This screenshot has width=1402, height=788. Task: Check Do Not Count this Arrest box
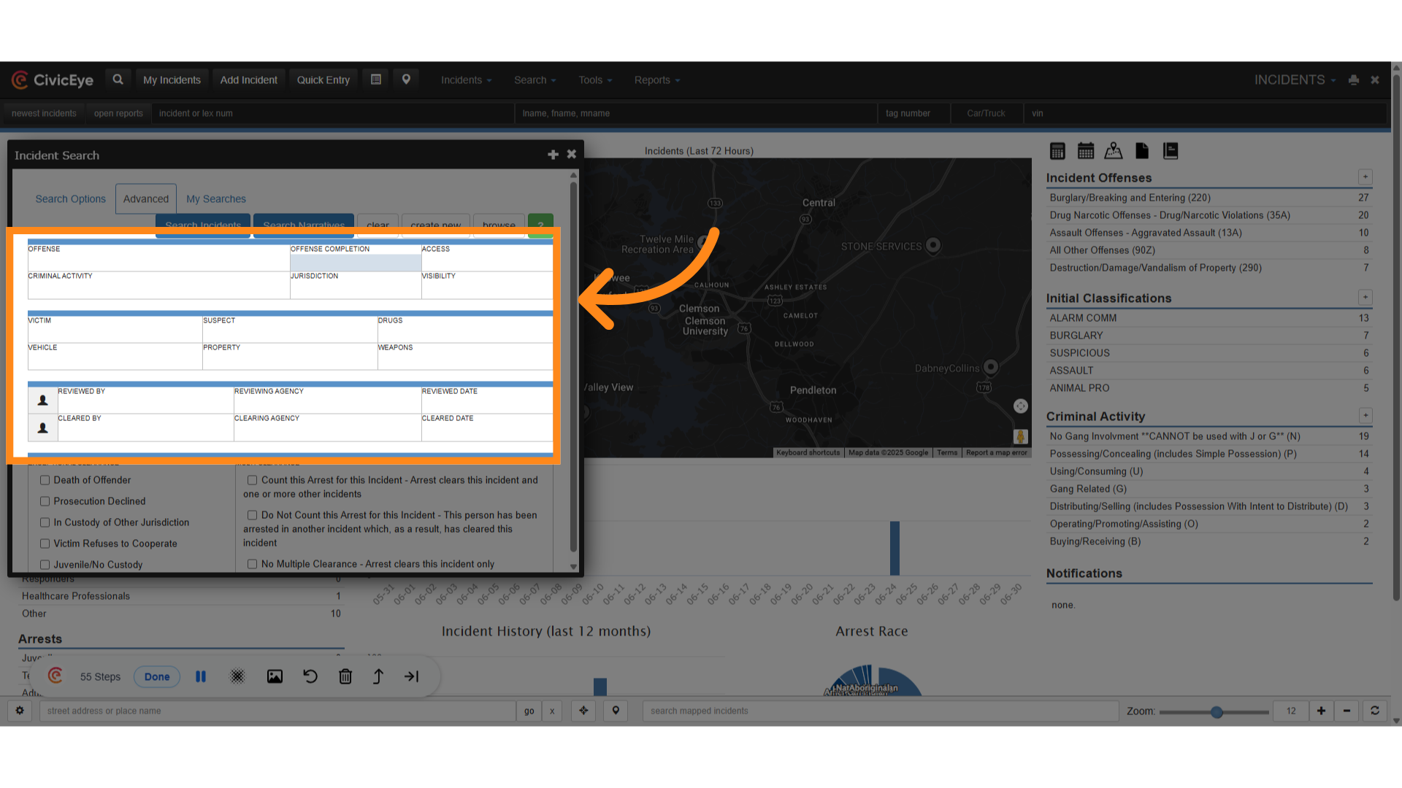[x=253, y=515]
